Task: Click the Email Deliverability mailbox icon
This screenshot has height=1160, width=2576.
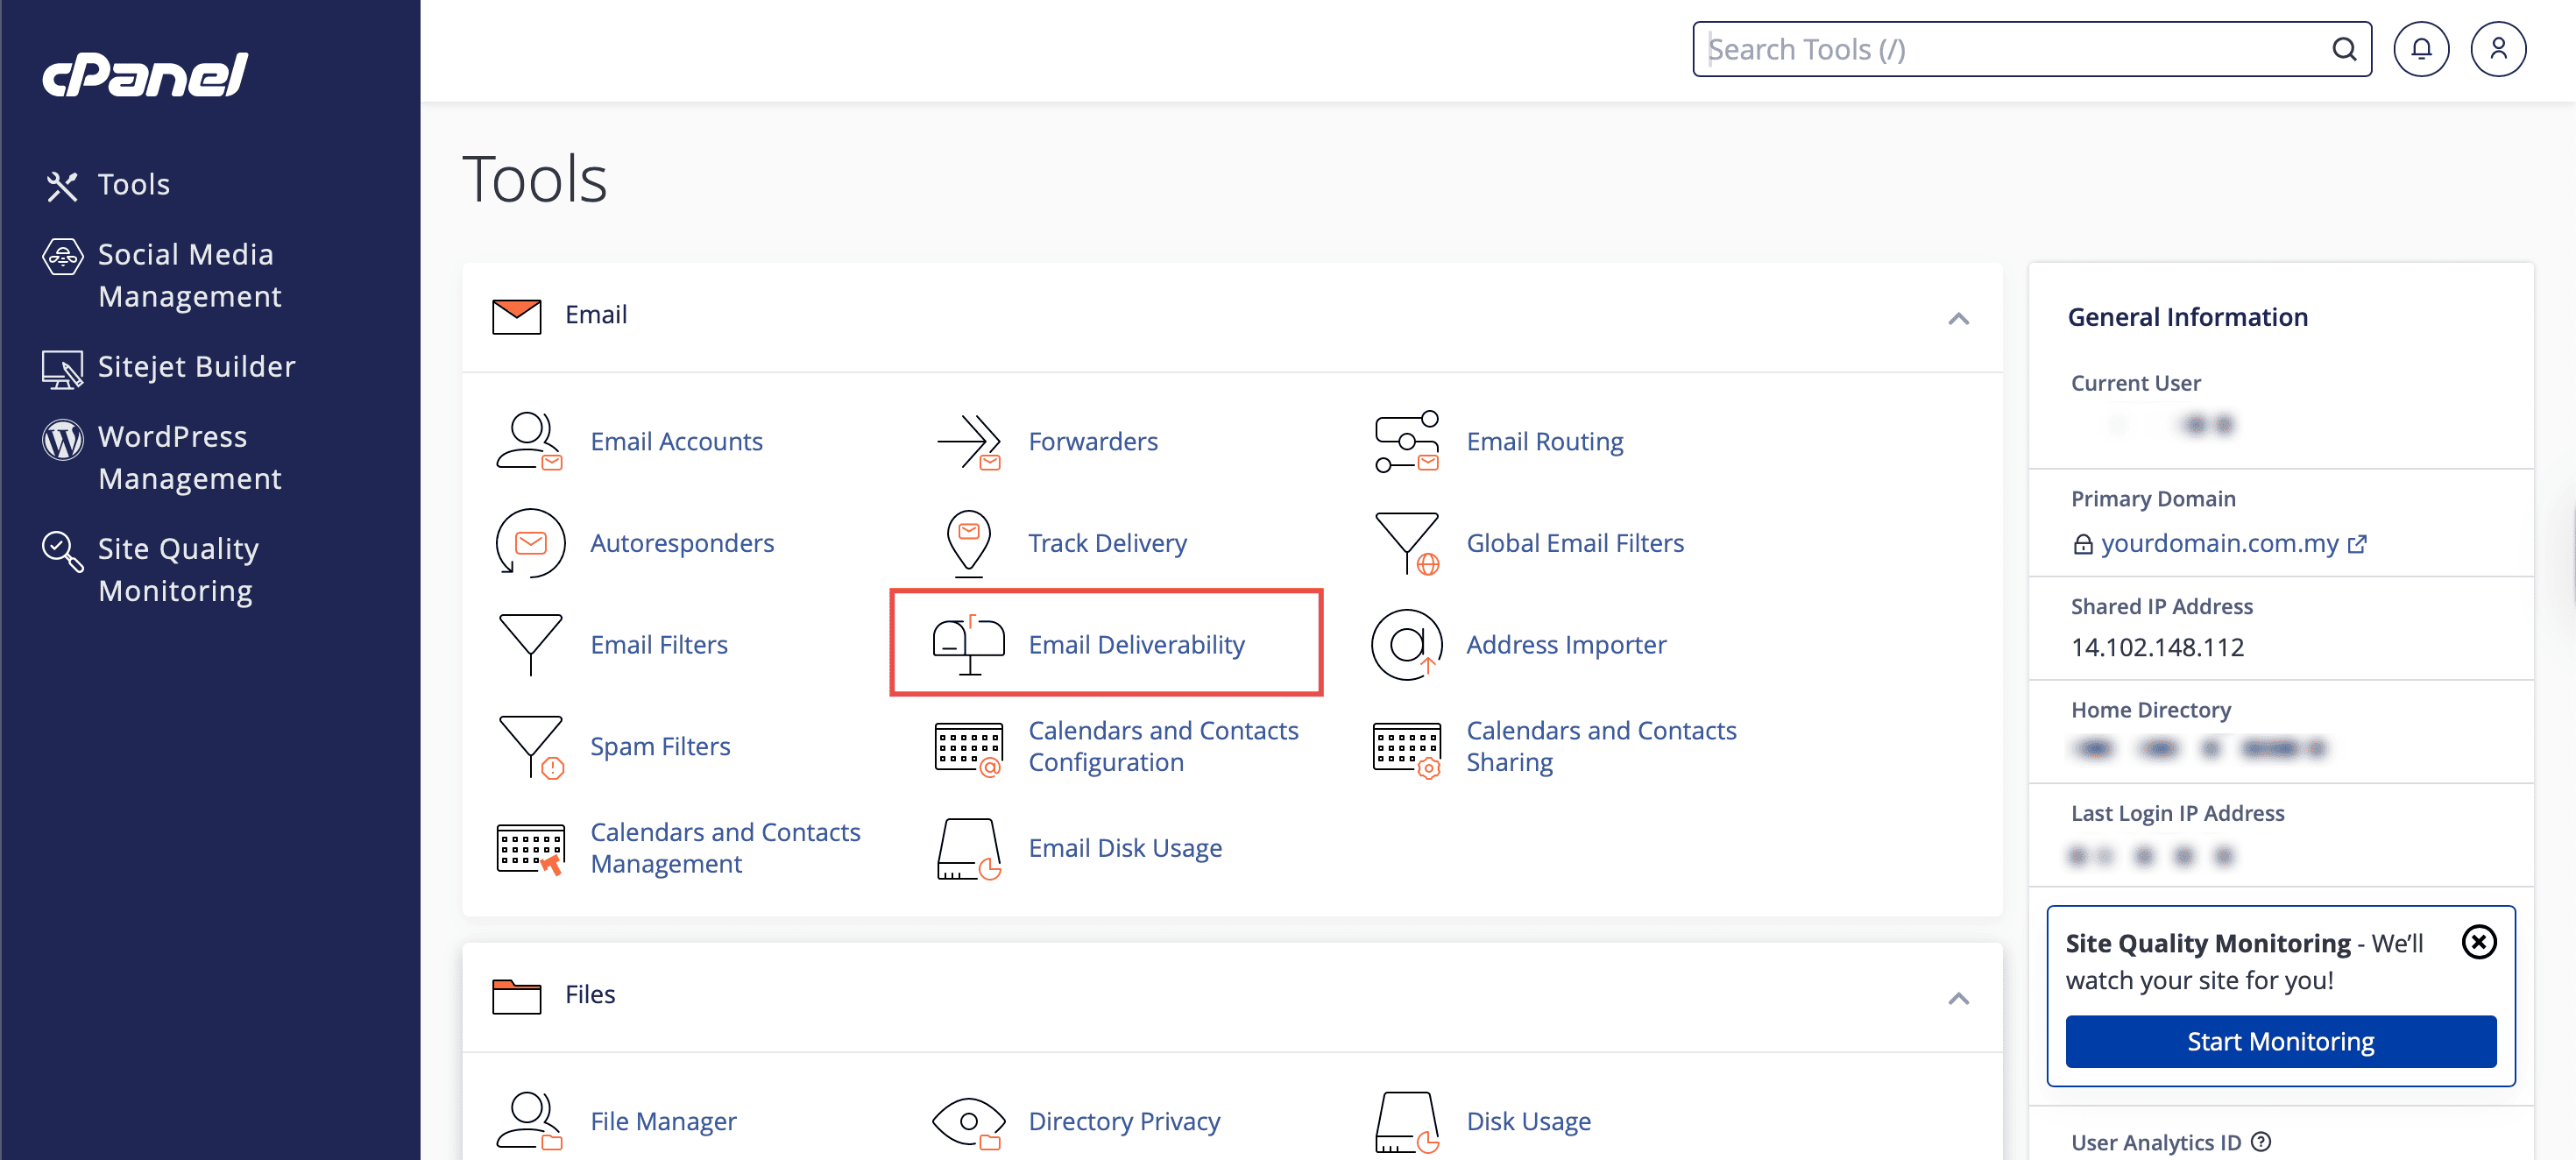Action: 968,645
